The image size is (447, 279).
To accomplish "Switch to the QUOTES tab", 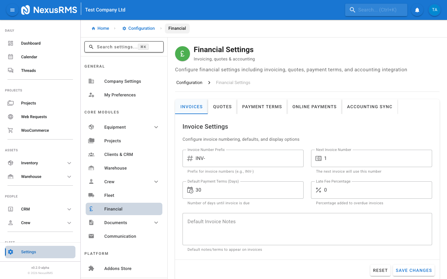I will (x=222, y=106).
